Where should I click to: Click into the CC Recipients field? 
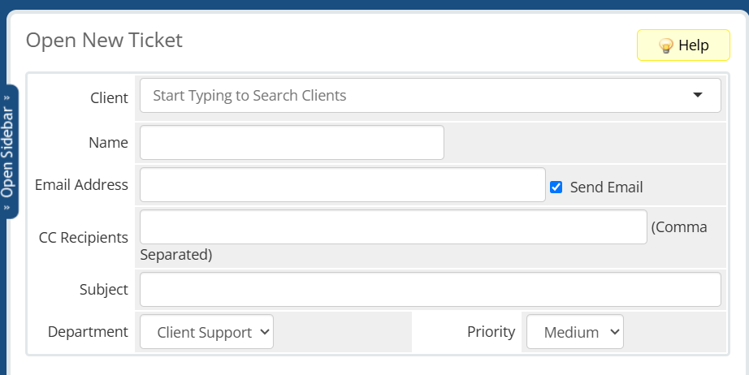(x=393, y=226)
